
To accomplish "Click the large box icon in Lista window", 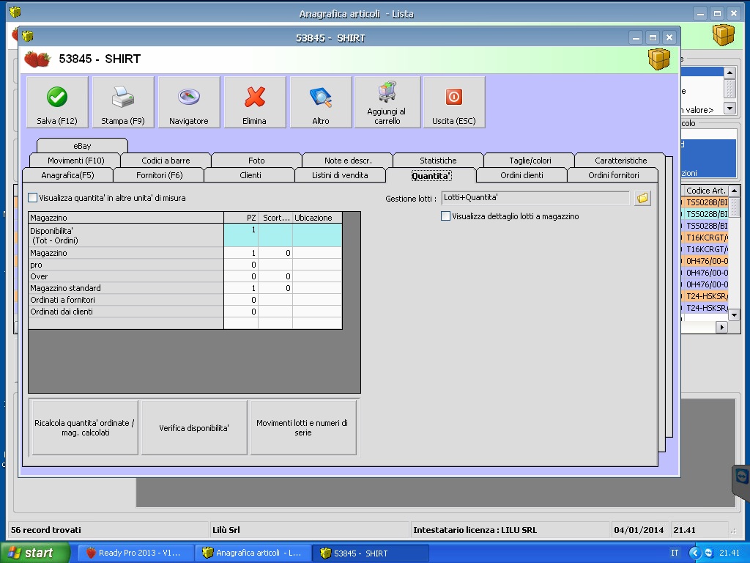I will pos(723,35).
